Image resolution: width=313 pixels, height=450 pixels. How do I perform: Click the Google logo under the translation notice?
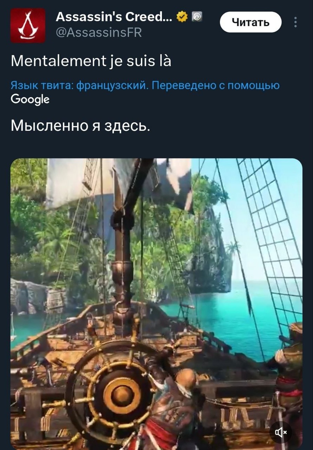[30, 99]
